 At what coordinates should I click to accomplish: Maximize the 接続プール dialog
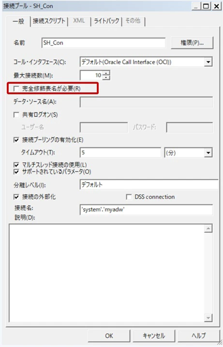[206, 6]
